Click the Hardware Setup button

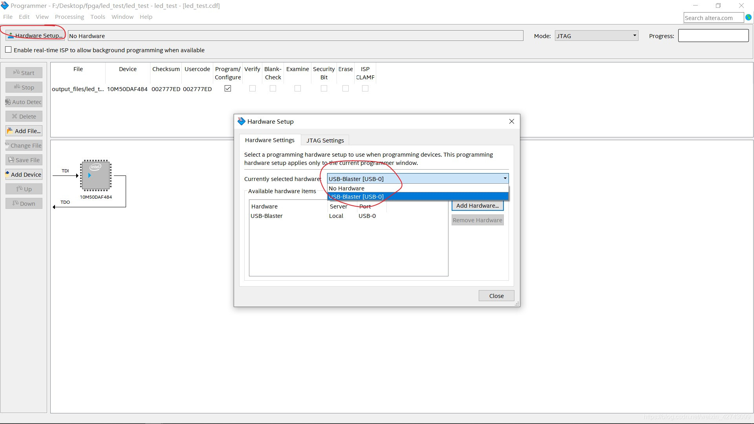35,35
